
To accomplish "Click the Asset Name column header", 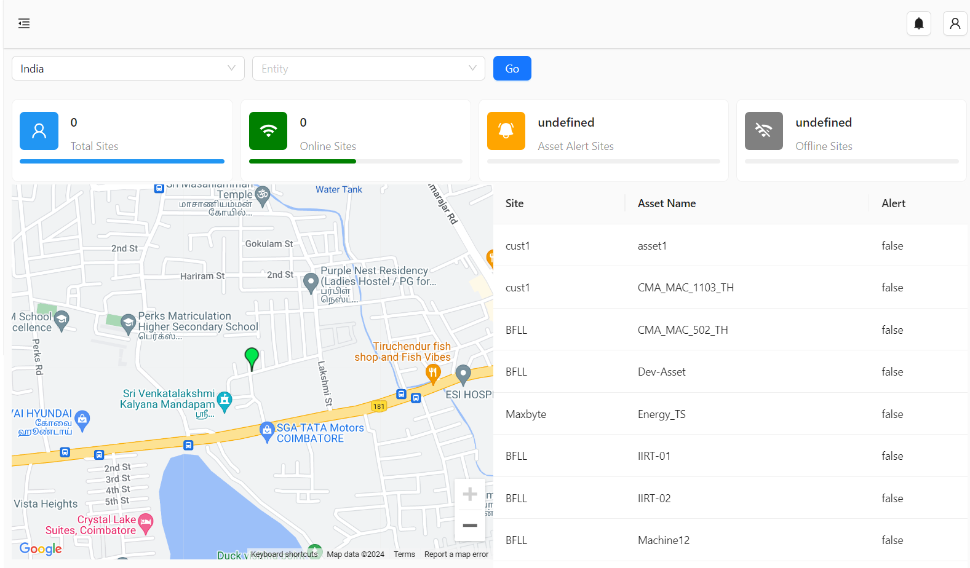I will [x=667, y=203].
